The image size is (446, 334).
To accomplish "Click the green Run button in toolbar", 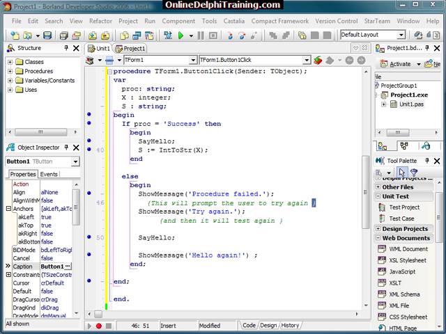I will pos(180,35).
